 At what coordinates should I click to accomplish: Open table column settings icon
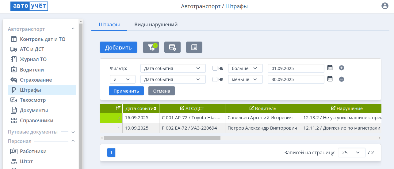(172, 47)
